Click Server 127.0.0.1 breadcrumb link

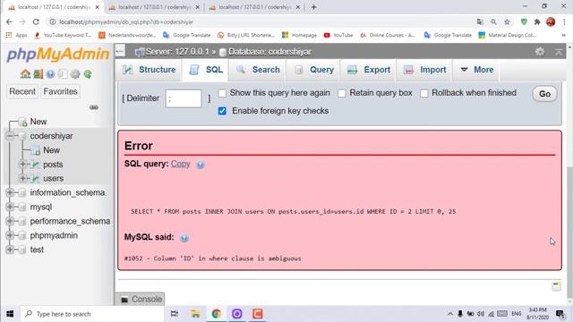[177, 52]
